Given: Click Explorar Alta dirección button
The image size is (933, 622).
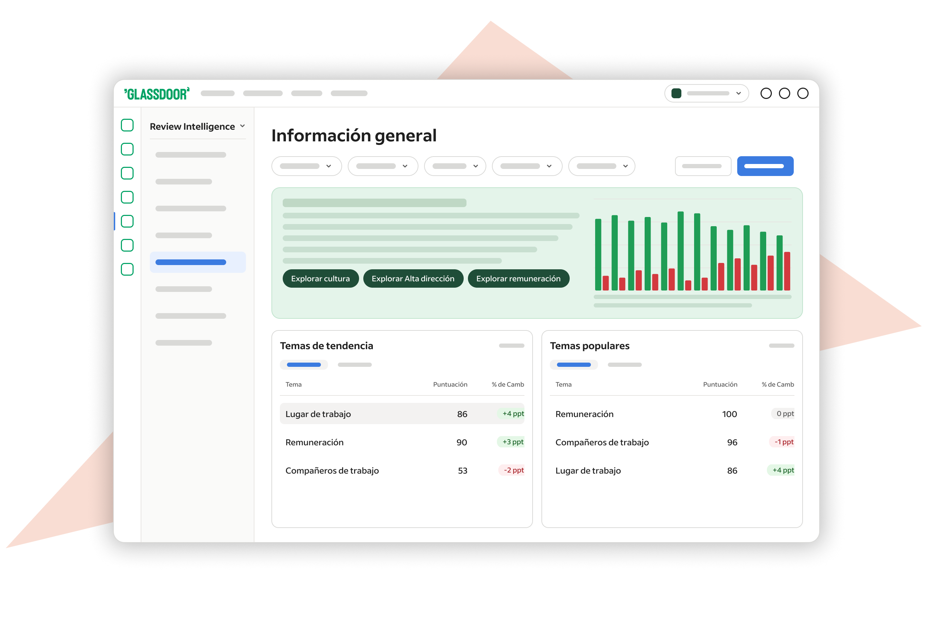Looking at the screenshot, I should pos(413,278).
